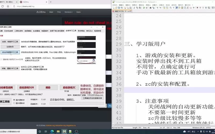Open the 搜索(S) menu in Notepad++

[x=128, y=5]
